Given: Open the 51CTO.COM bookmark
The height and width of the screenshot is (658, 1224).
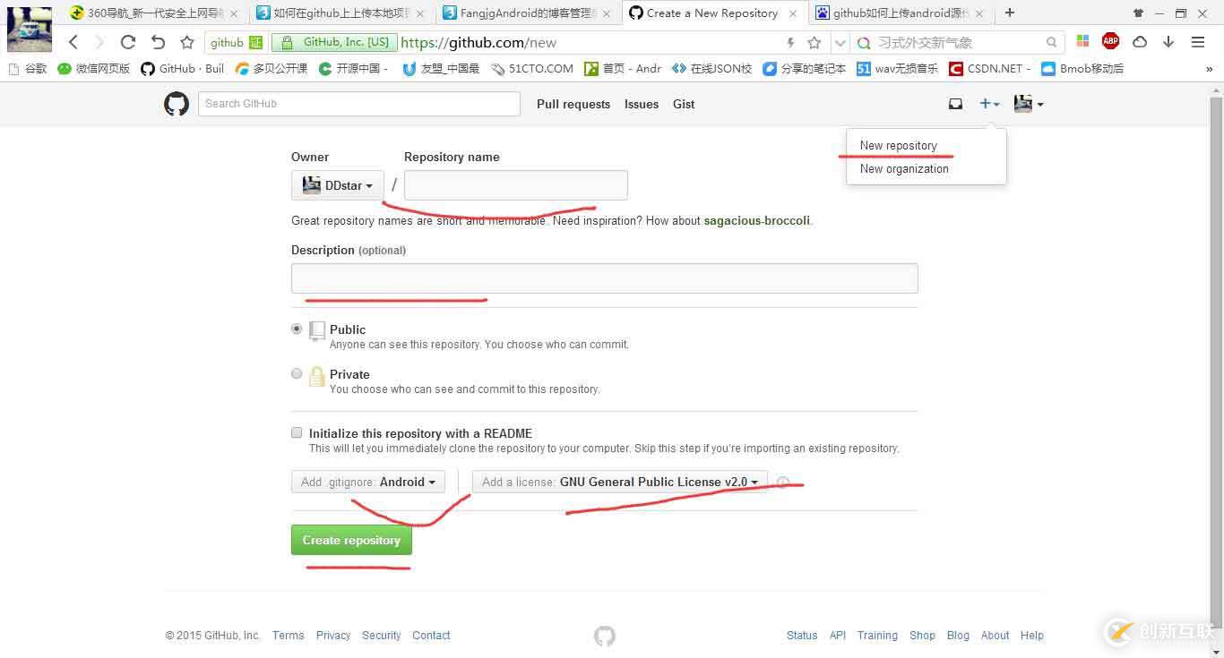Looking at the screenshot, I should pyautogui.click(x=532, y=69).
